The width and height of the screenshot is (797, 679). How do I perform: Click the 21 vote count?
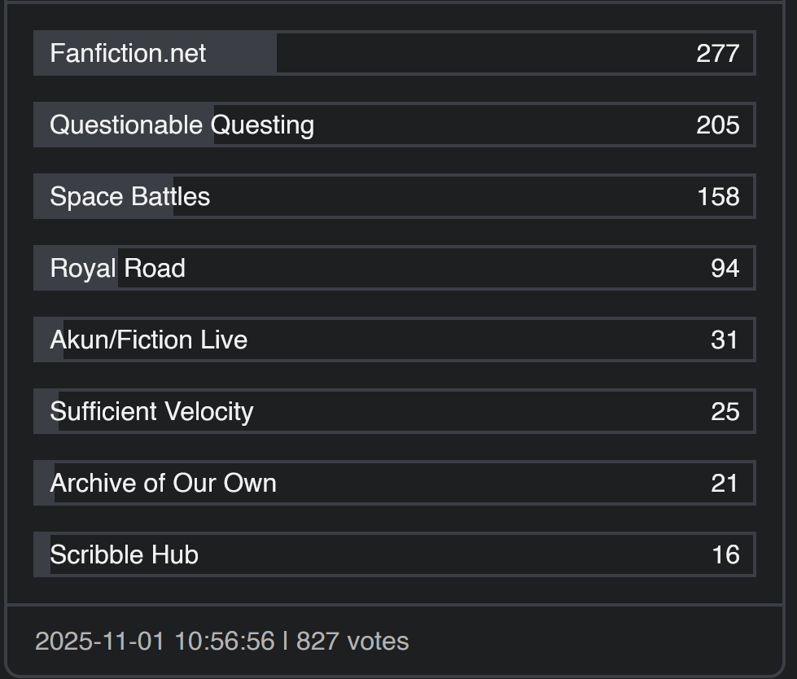click(725, 484)
